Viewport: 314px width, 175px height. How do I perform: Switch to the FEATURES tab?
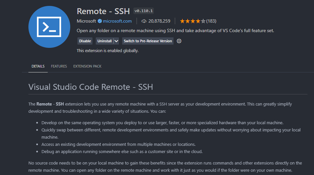pyautogui.click(x=59, y=66)
